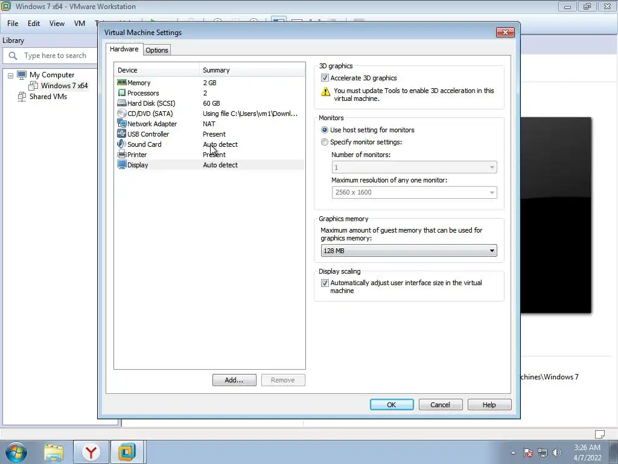Image resolution: width=618 pixels, height=464 pixels.
Task: Click the OK button
Action: pos(391,404)
